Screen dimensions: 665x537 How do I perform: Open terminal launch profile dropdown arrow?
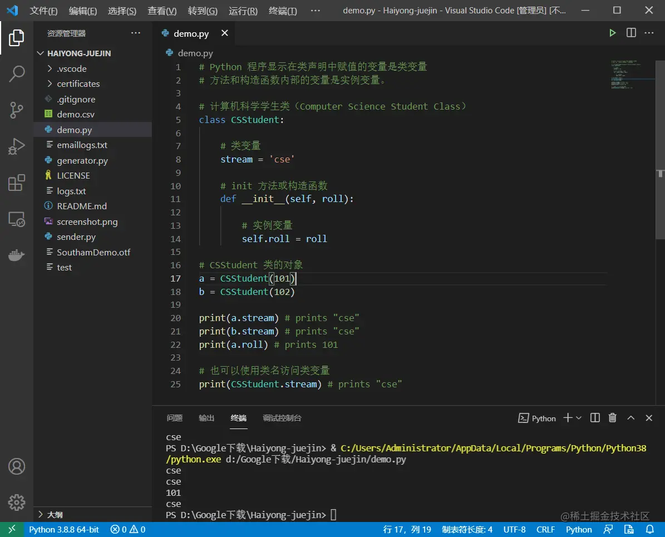(579, 418)
